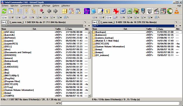The height and width of the screenshot is (106, 183).
Task: Select drive e in left drive bar
Action: 18,17
